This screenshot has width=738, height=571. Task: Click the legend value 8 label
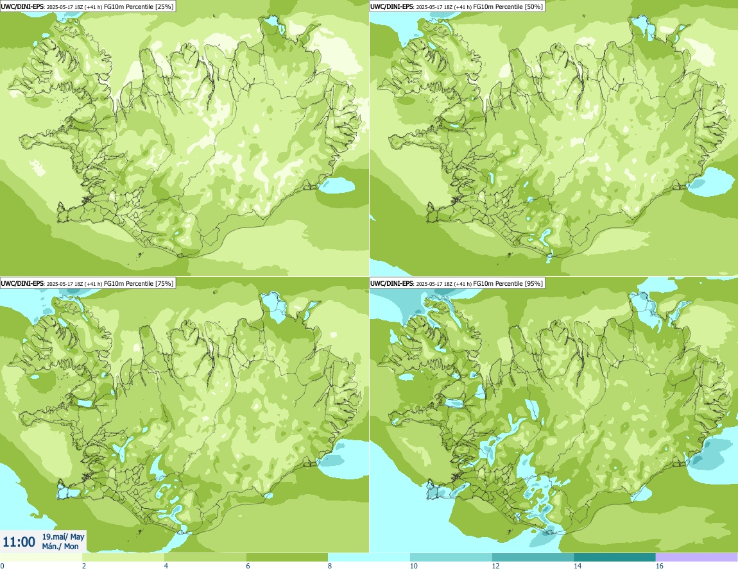(329, 566)
